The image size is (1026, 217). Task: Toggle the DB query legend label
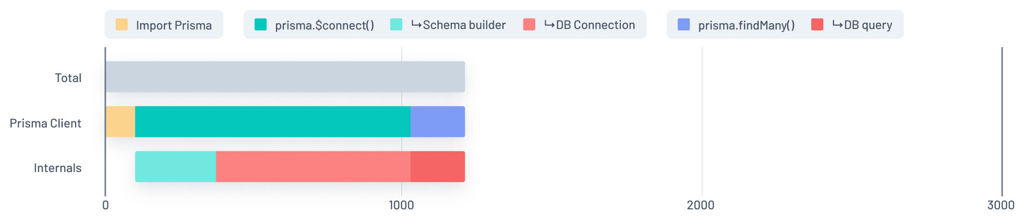(862, 25)
